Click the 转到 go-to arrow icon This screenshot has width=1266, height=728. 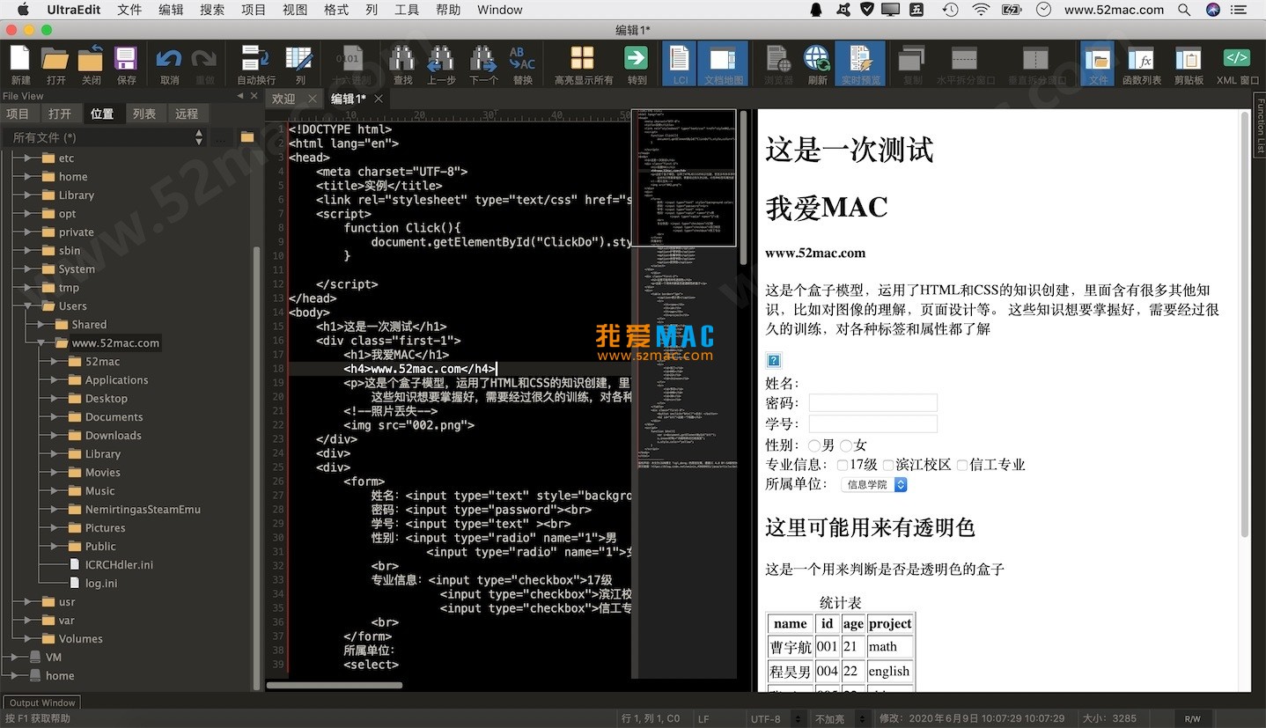(636, 59)
